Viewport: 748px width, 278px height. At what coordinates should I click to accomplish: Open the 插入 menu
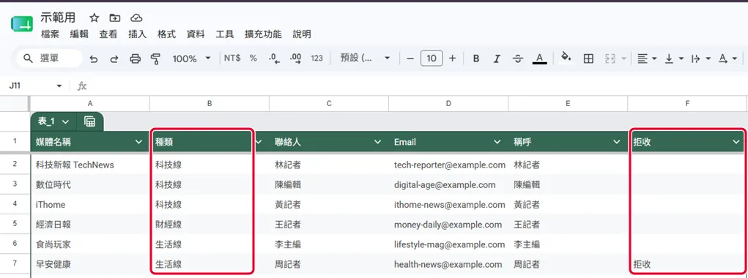(138, 34)
